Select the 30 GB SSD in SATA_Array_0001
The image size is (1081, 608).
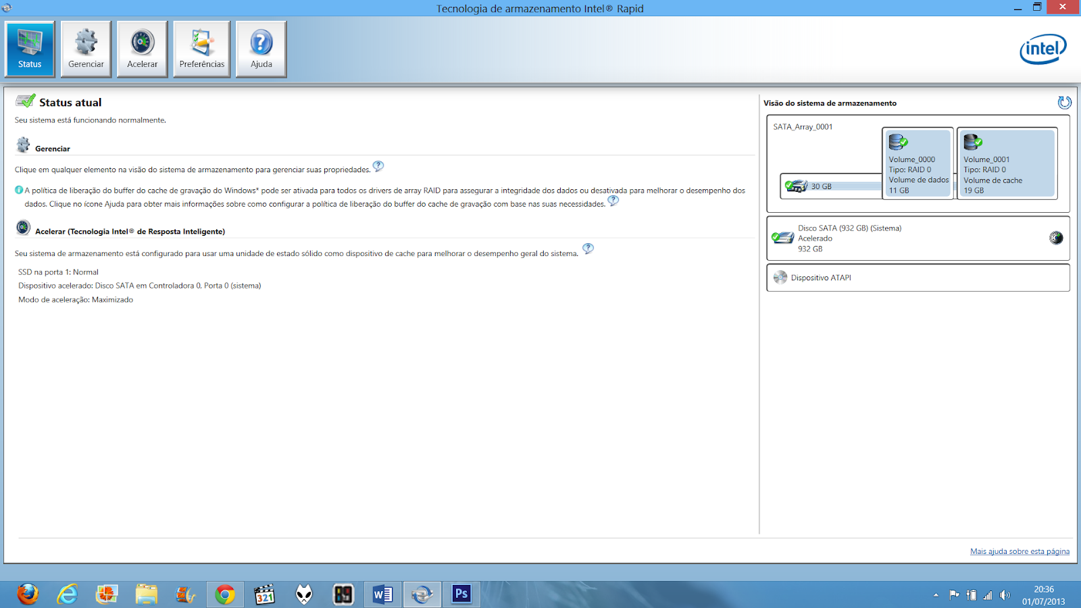click(832, 186)
